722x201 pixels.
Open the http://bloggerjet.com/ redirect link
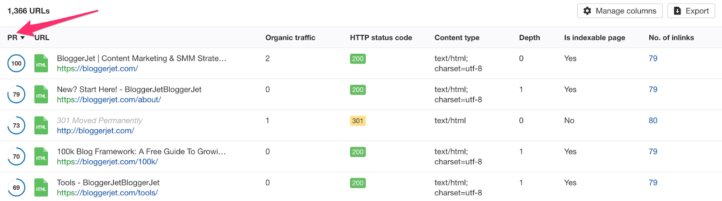click(95, 131)
